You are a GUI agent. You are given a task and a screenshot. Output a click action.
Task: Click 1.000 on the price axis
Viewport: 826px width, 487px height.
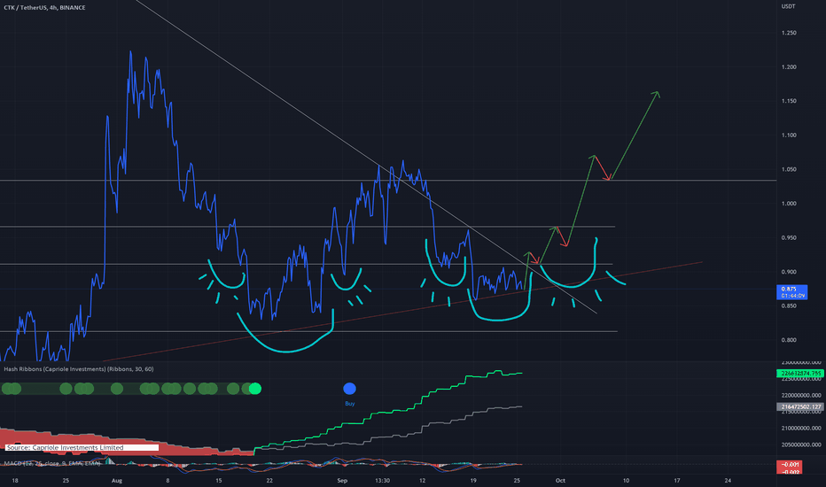click(x=789, y=204)
